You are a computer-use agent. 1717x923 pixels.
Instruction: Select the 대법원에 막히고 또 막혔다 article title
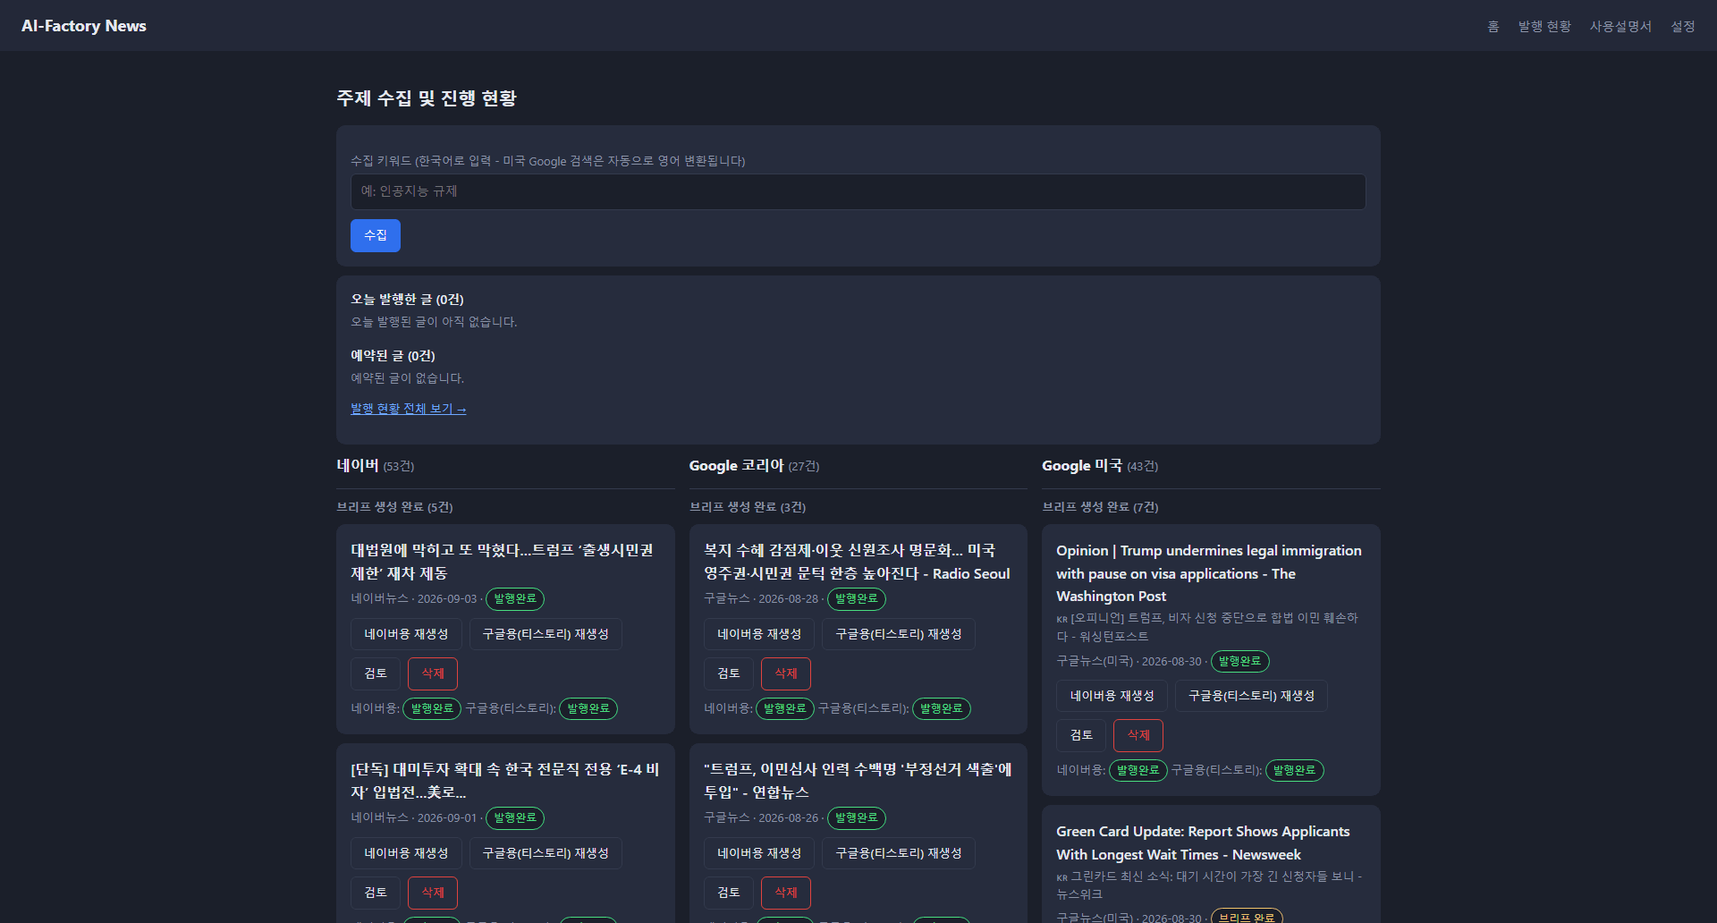tap(502, 562)
